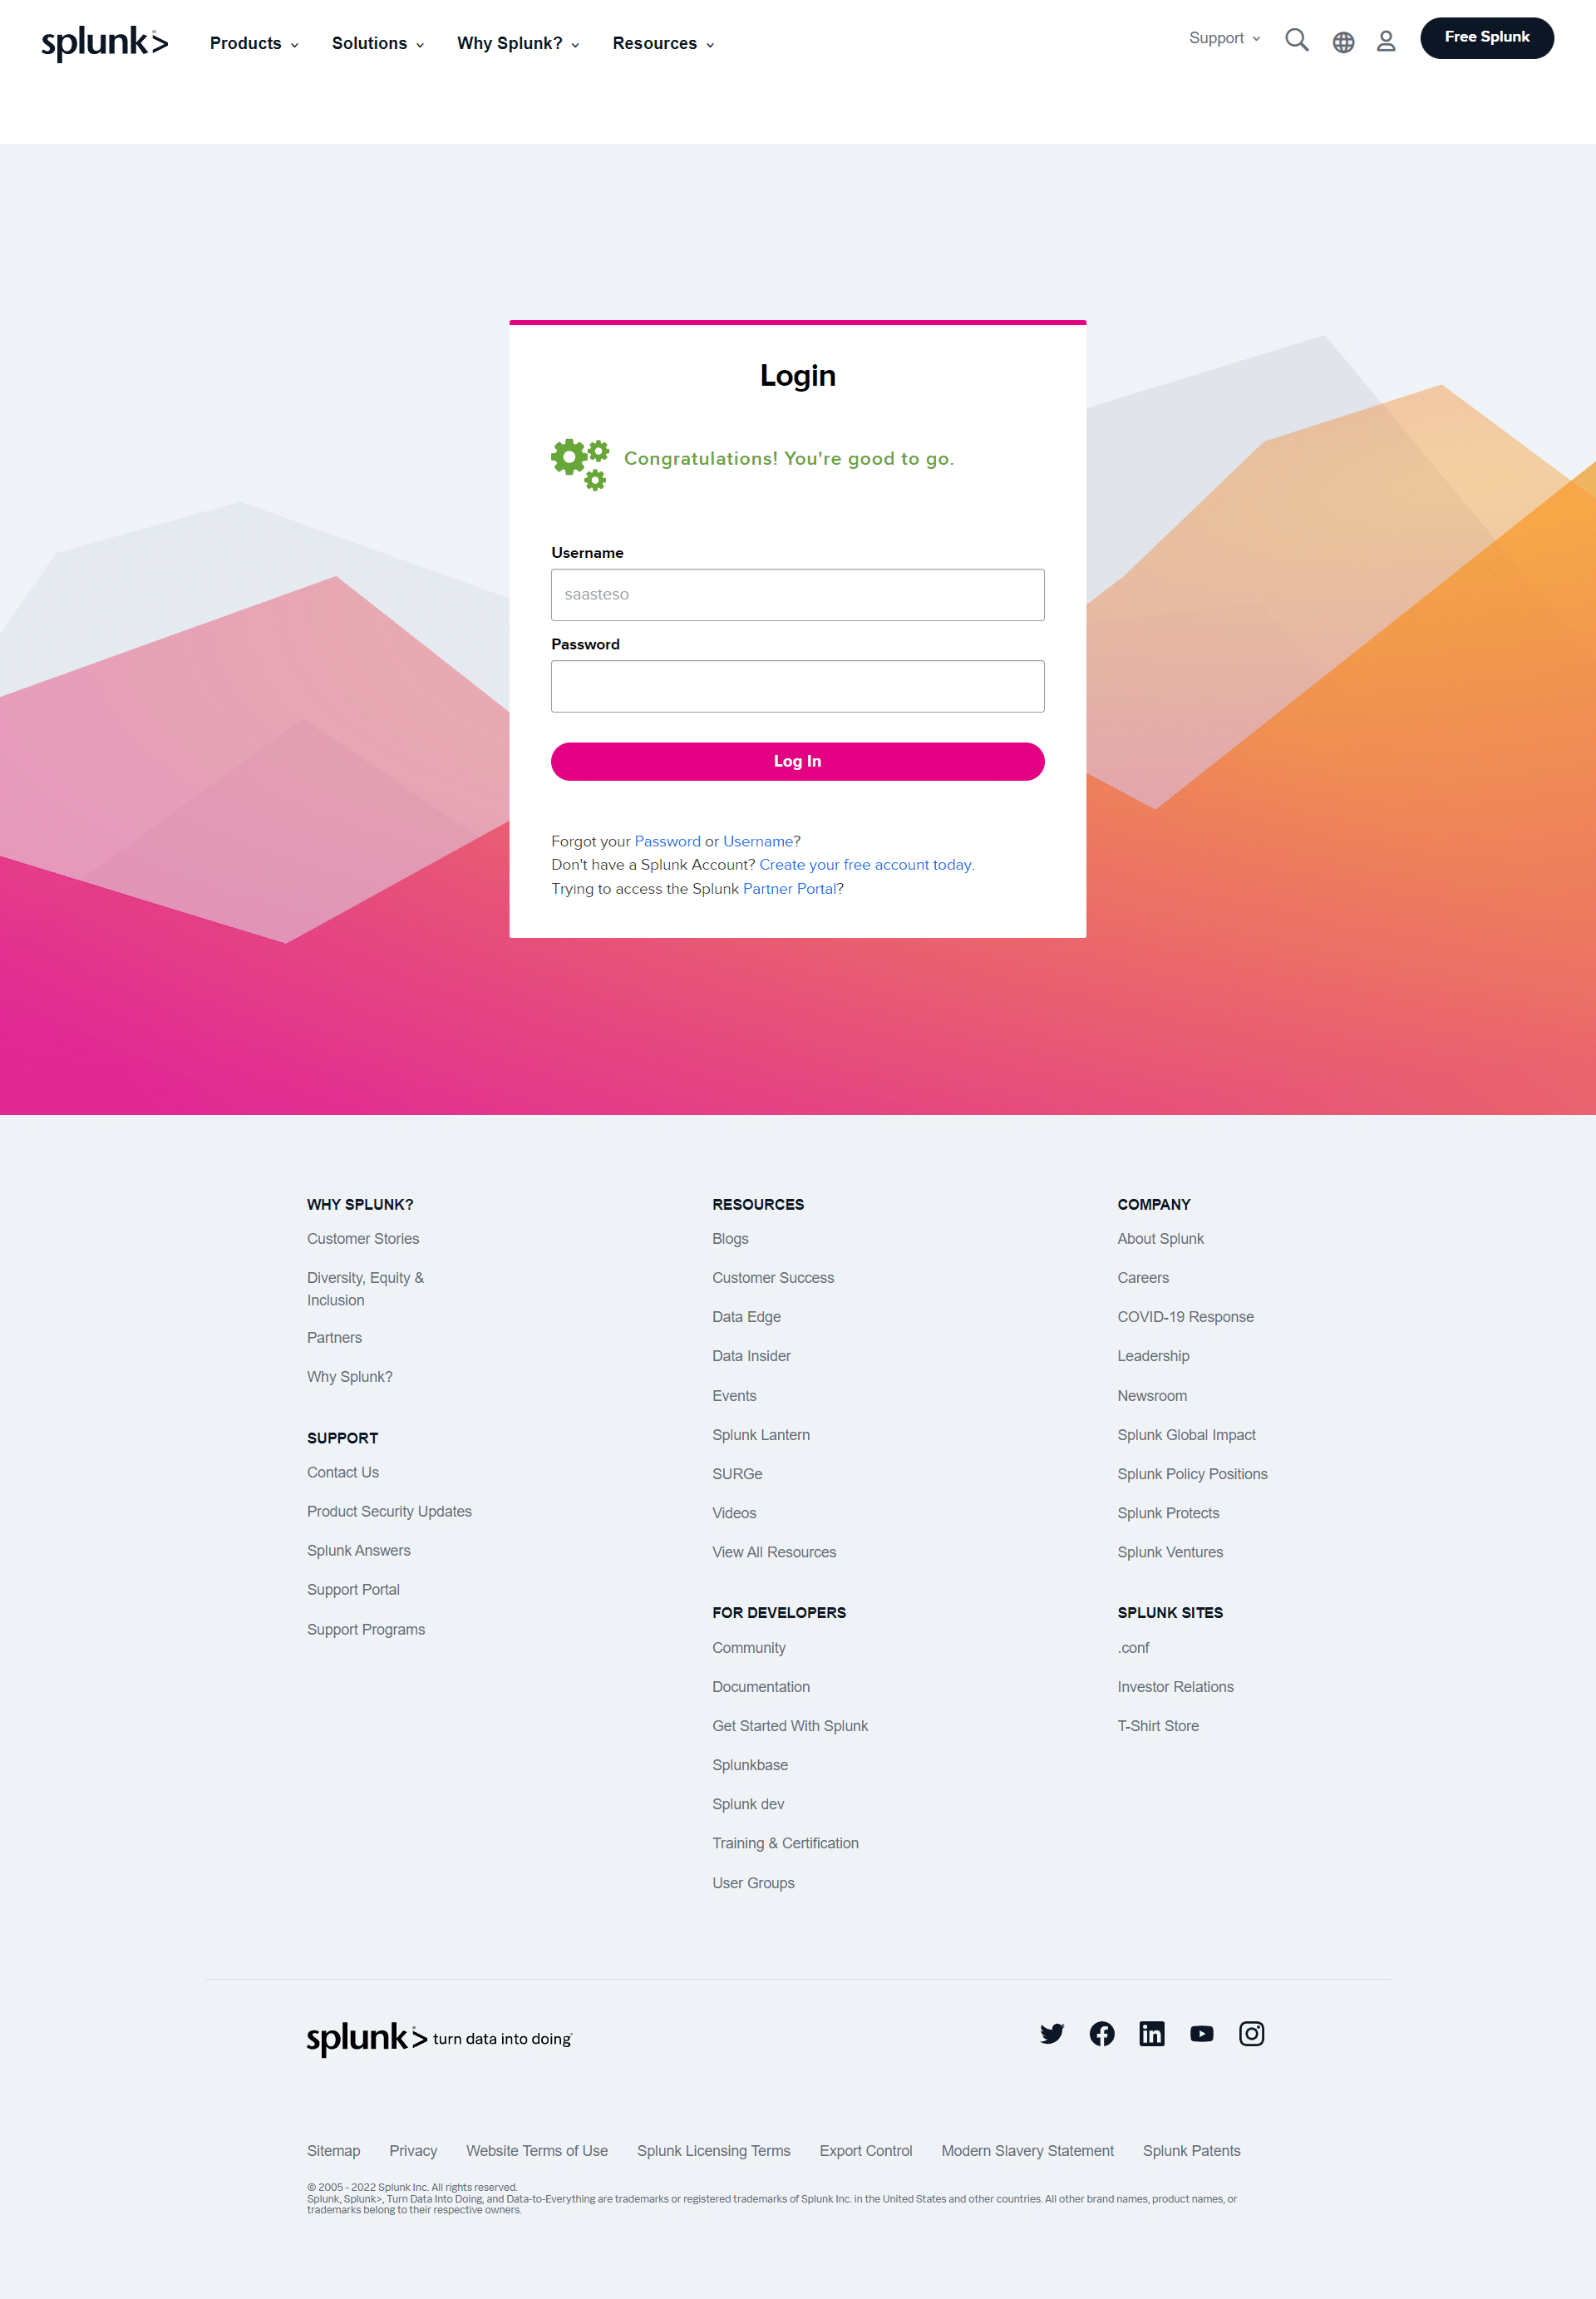1596x2299 pixels.
Task: Open the COVID-19 Response link
Action: [1185, 1316]
